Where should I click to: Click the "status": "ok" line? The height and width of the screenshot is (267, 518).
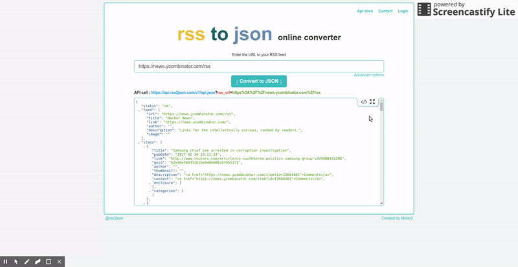157,106
